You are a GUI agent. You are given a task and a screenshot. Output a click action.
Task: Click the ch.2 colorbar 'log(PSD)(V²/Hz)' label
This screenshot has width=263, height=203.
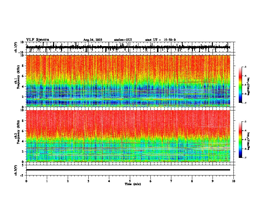point(249,141)
